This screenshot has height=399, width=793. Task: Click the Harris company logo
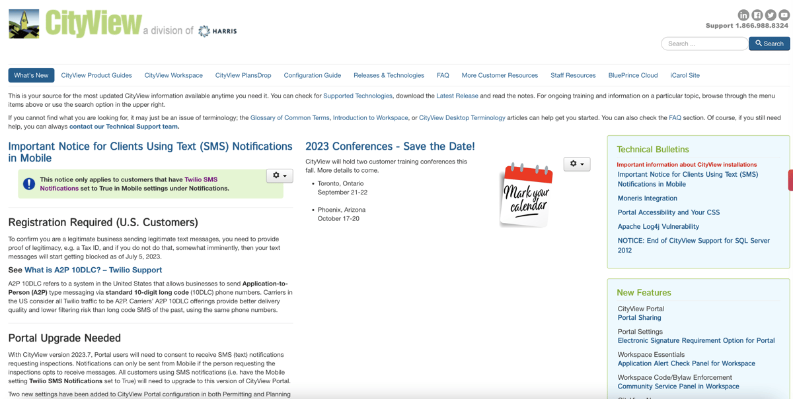pos(217,31)
